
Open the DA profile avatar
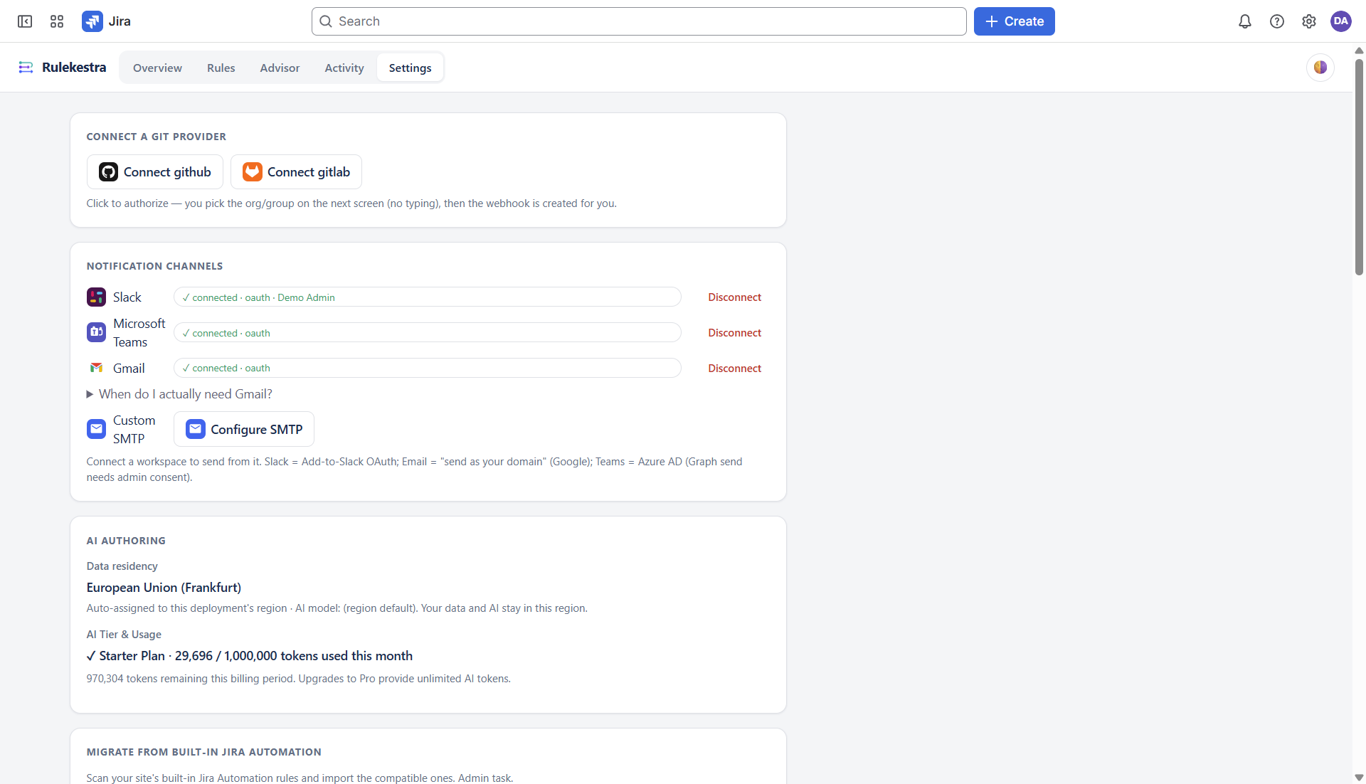1340,21
